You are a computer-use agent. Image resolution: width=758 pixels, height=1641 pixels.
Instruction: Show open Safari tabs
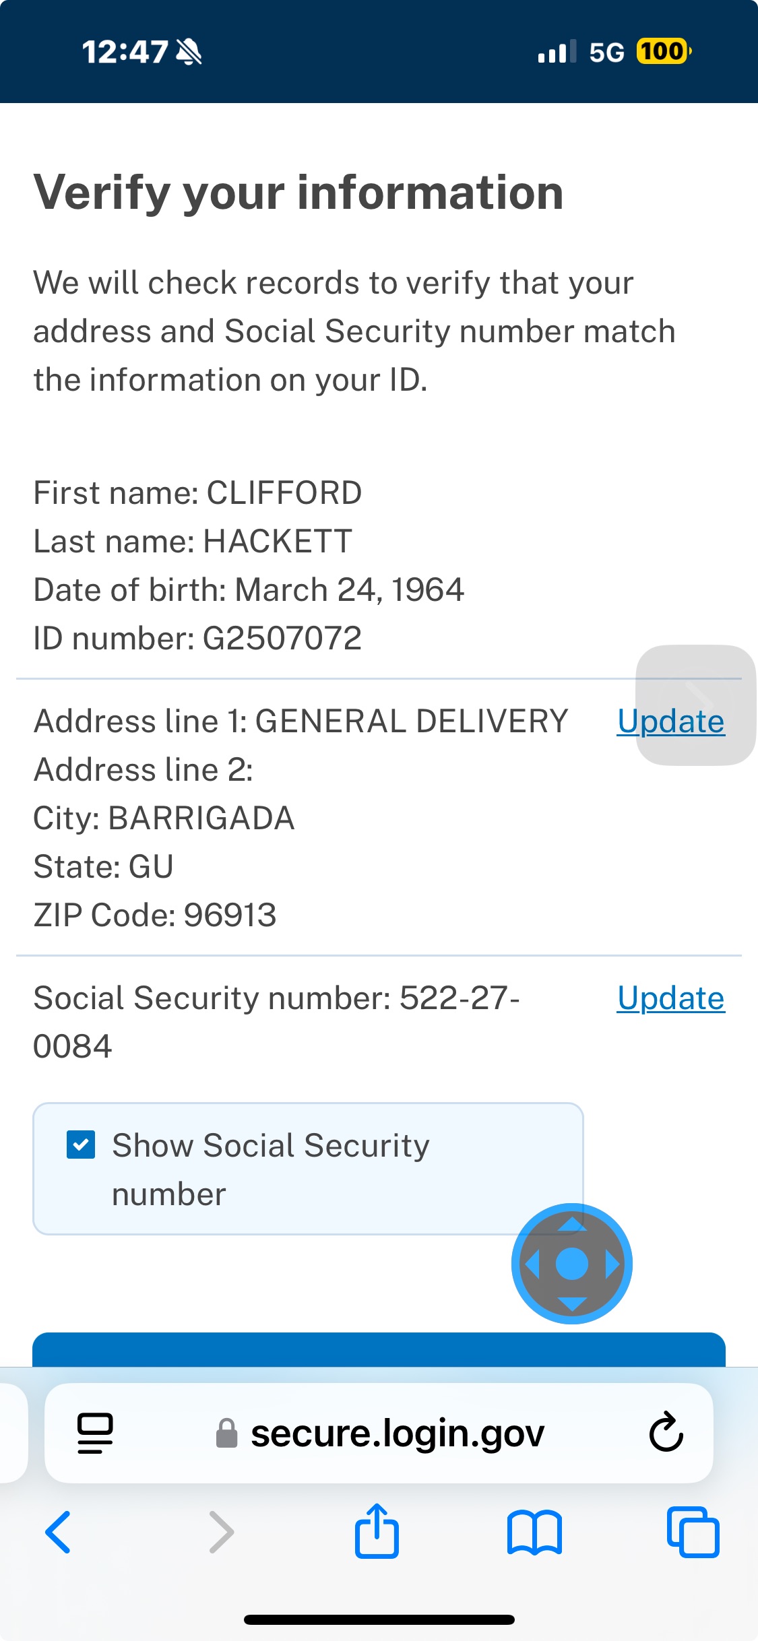pyautogui.click(x=693, y=1532)
